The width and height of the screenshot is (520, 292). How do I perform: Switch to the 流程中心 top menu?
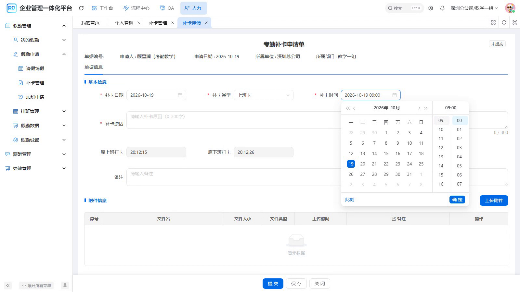pos(136,8)
